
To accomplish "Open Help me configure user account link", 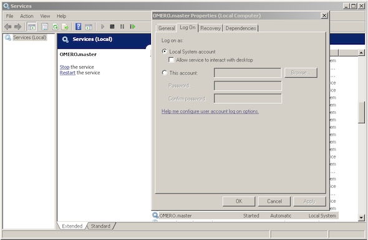I will pyautogui.click(x=210, y=111).
